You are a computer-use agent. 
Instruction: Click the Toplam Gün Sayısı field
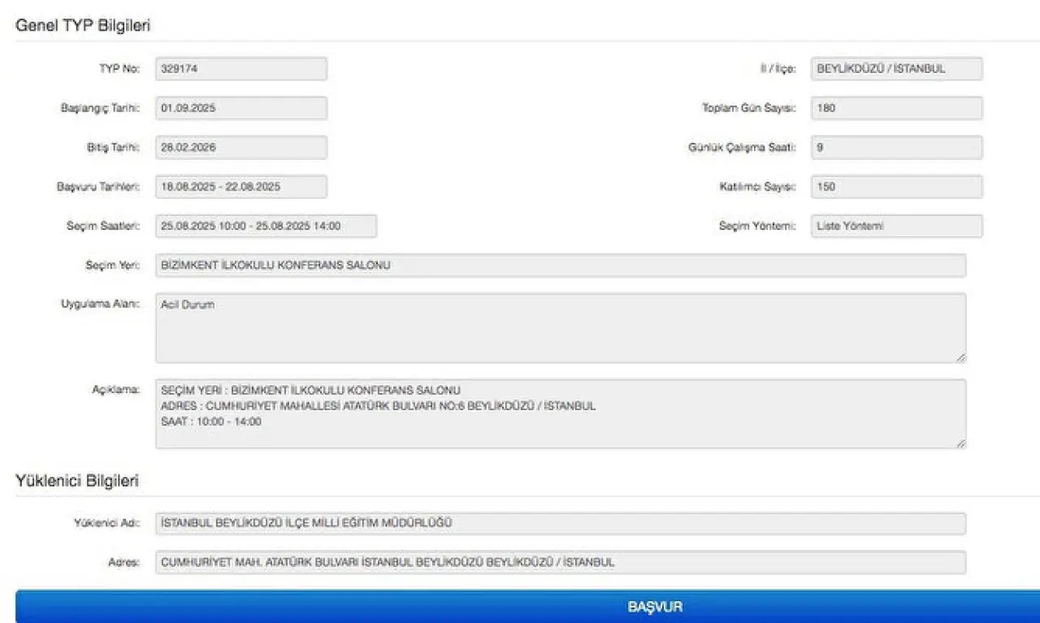click(896, 108)
